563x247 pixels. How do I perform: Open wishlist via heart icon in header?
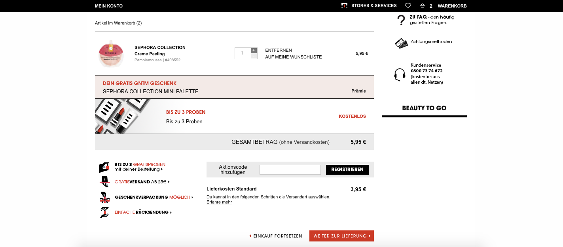(408, 6)
